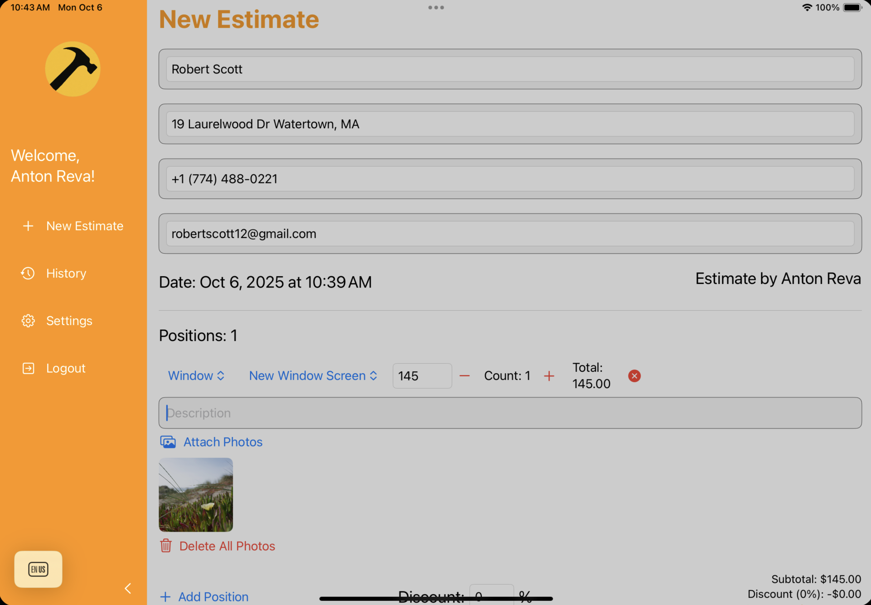The width and height of the screenshot is (871, 605).
Task: Click the Attach Photos picture icon
Action: click(x=168, y=442)
